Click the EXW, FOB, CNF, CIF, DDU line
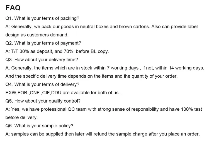This screenshot has height=146, width=209. (63, 93)
